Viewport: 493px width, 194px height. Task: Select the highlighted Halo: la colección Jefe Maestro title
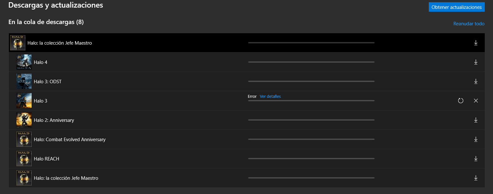pyautogui.click(x=60, y=43)
